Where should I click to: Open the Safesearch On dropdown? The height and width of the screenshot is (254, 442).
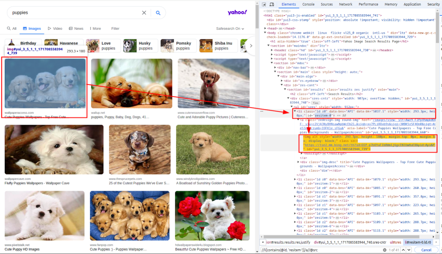tap(230, 28)
